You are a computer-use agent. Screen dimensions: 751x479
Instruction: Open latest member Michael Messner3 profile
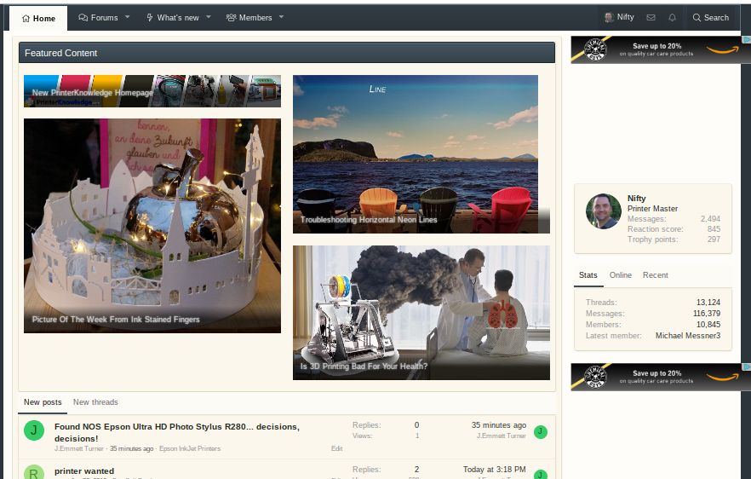click(x=687, y=336)
